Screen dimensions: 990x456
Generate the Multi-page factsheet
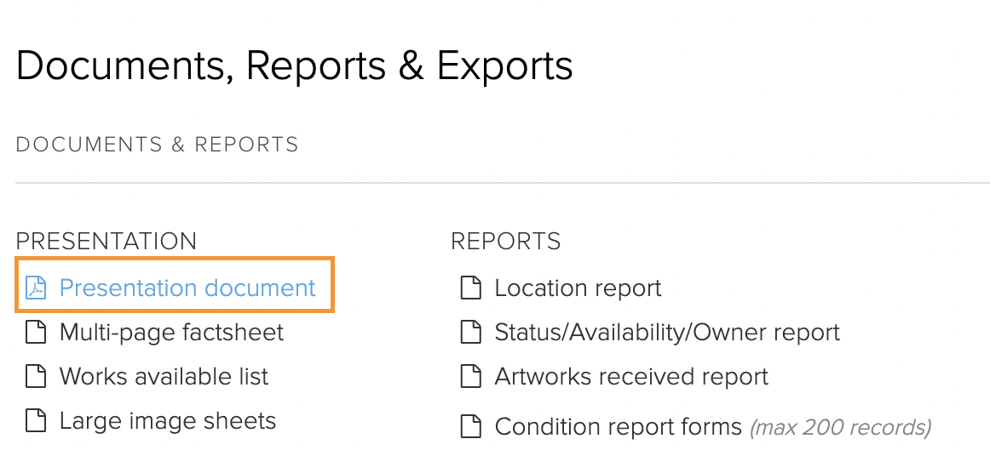tap(171, 333)
